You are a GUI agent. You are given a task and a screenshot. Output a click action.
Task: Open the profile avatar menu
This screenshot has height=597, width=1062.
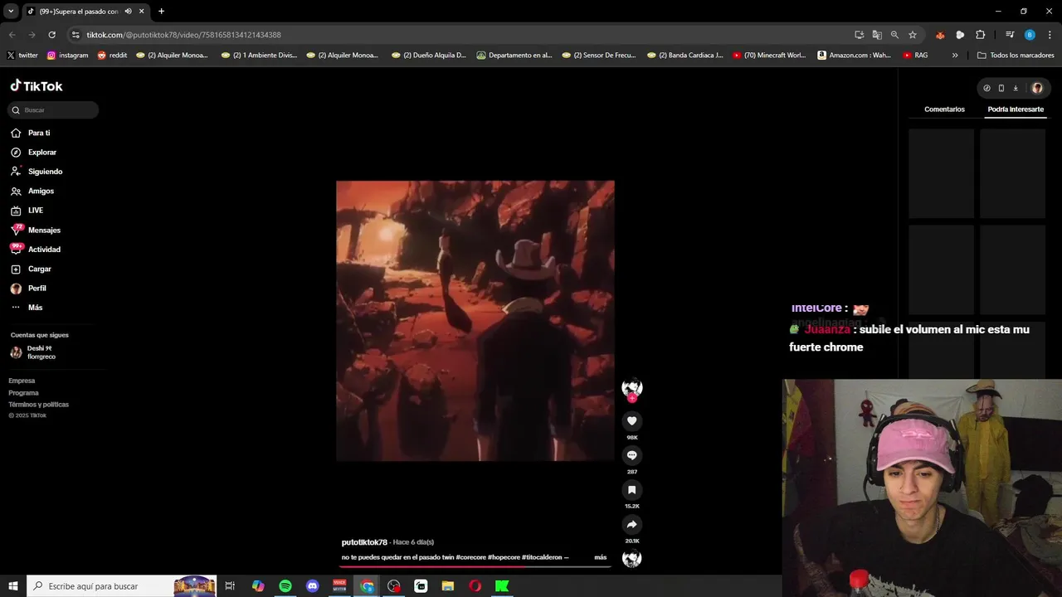coord(1037,88)
